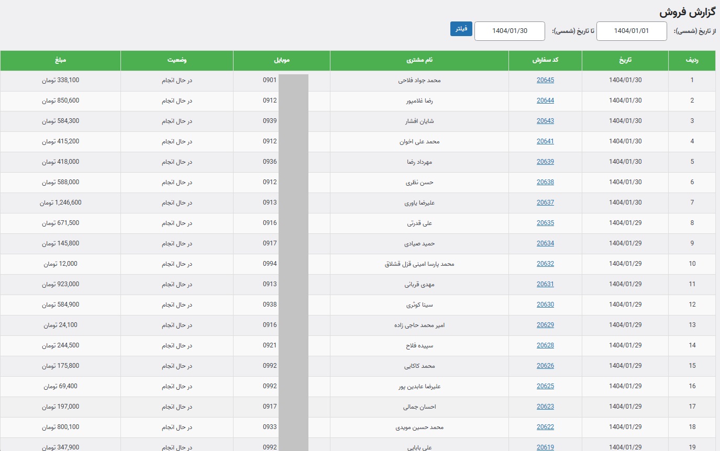Click amount 244,500 تومان
The image size is (720, 451).
[60, 346]
